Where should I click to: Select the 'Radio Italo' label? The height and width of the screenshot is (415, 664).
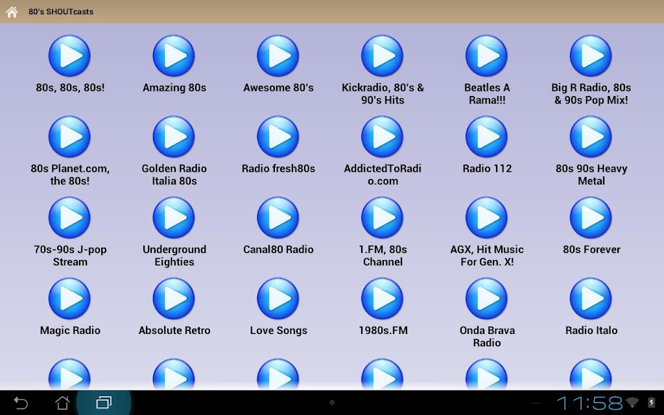(591, 330)
